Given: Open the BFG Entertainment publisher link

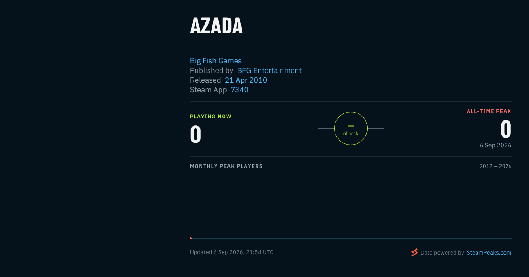Looking at the screenshot, I should click(x=269, y=70).
